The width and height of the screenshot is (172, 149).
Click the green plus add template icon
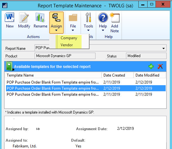[151, 66]
